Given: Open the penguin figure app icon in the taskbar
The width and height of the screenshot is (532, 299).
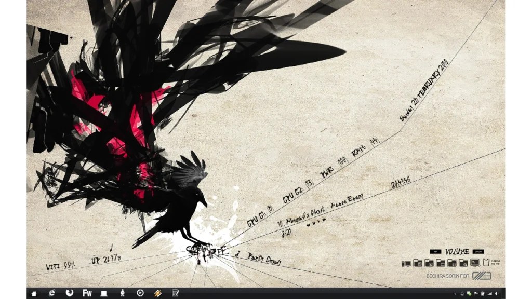Looking at the screenshot, I should tap(123, 293).
